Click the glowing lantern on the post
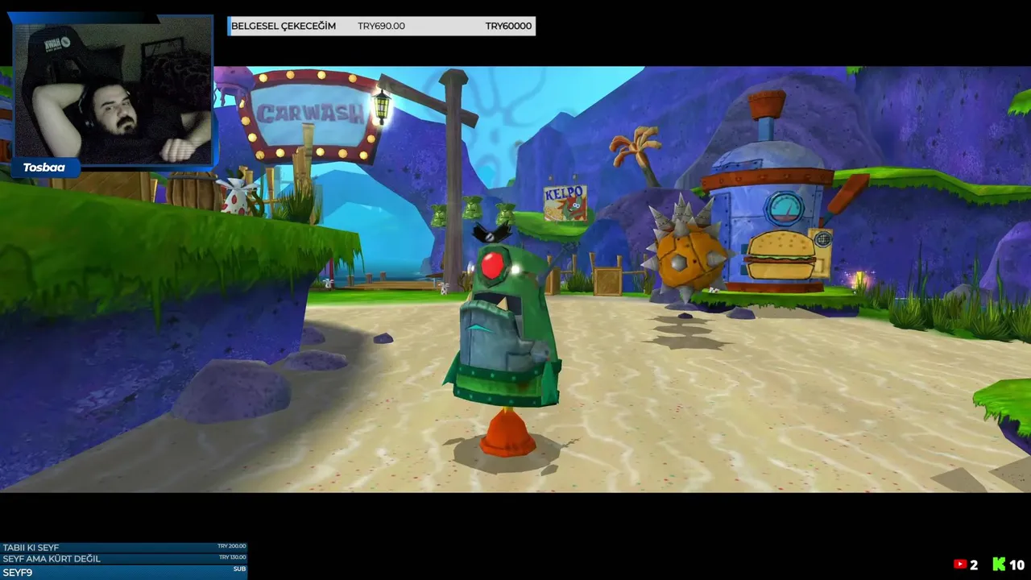The height and width of the screenshot is (580, 1031). [x=382, y=106]
